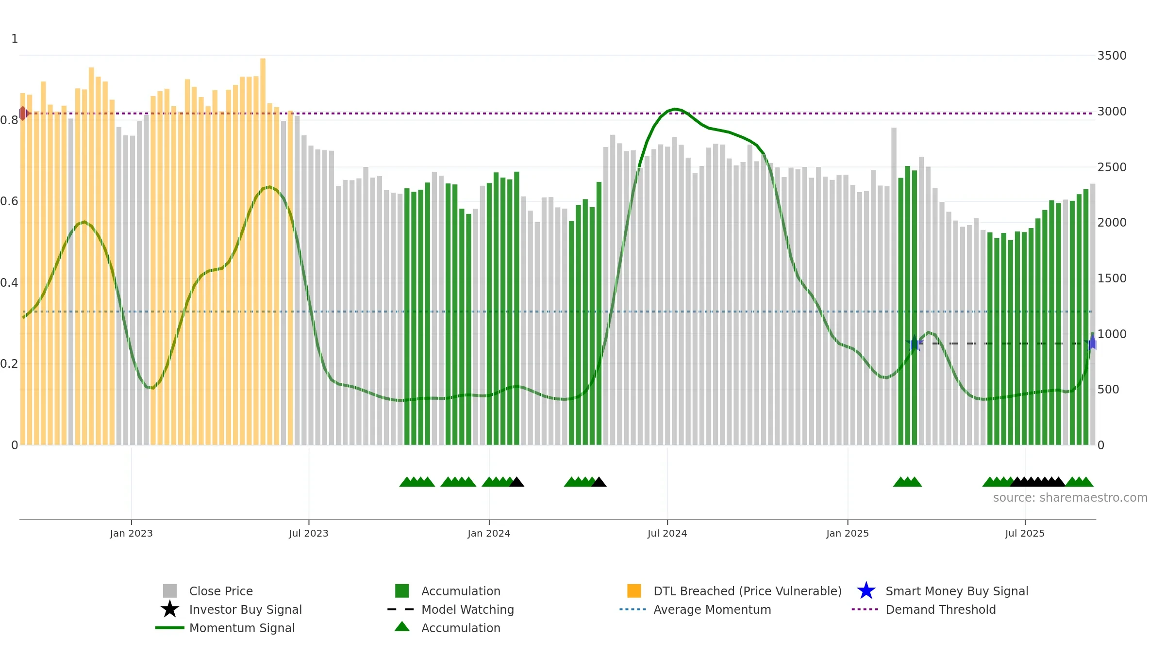Image resolution: width=1165 pixels, height=655 pixels.
Task: Toggle the green Accumulation bar legend square
Action: tap(402, 590)
